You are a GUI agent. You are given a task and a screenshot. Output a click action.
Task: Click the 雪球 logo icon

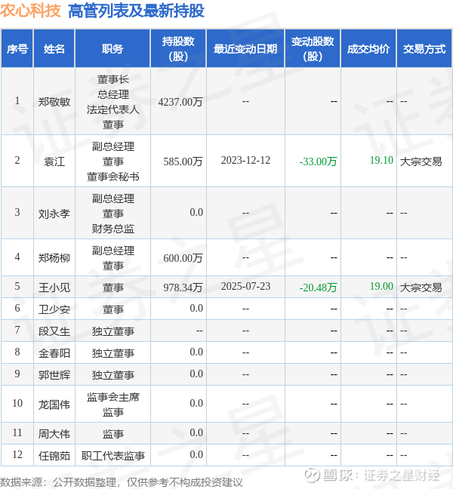coord(312,475)
